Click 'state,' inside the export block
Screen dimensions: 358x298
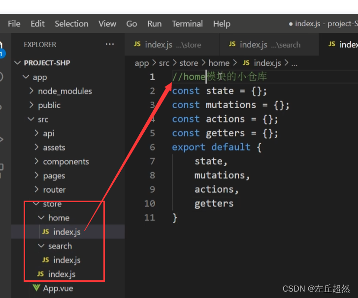pos(211,161)
